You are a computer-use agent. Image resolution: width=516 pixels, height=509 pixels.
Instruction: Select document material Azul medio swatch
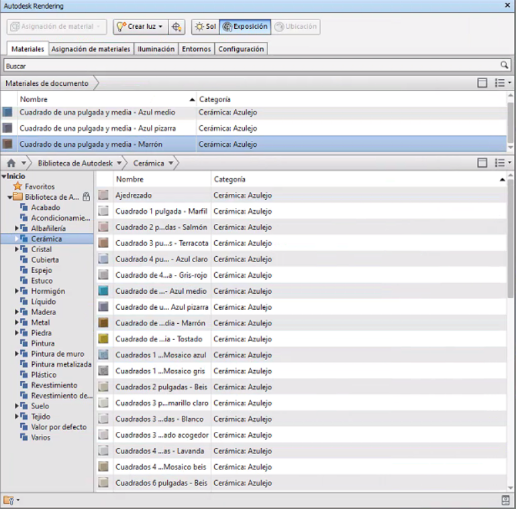click(7, 112)
